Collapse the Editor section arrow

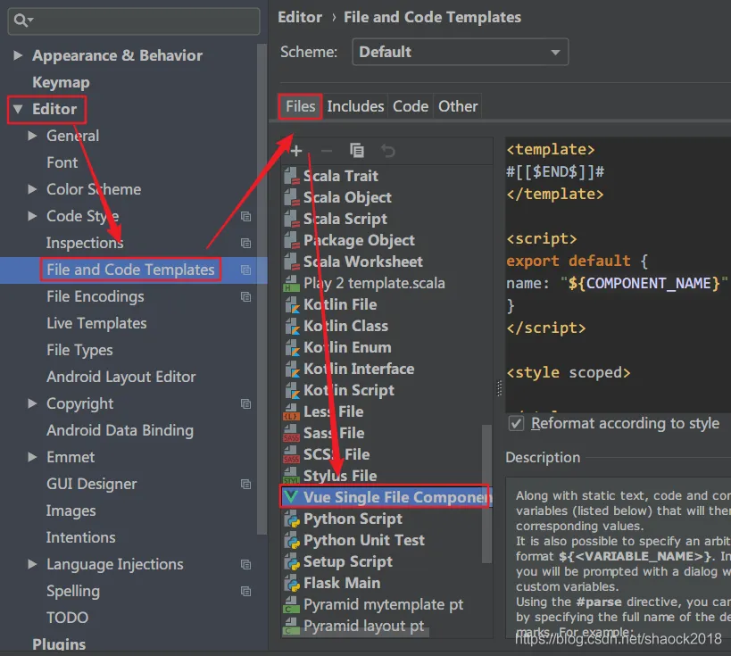[x=18, y=109]
